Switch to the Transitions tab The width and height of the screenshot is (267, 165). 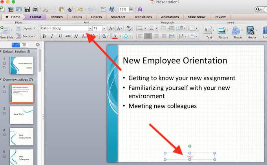[x=143, y=17]
